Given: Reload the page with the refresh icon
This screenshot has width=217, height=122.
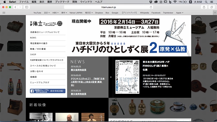Looking at the screenshot, I should click(151, 7).
